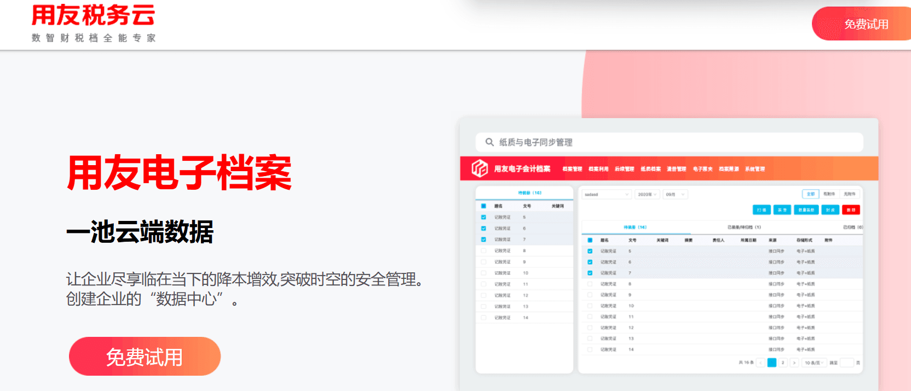Select the 全部 attachment filter

pyautogui.click(x=810, y=194)
